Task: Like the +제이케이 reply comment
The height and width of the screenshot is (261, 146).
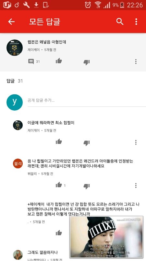Action: point(59,233)
